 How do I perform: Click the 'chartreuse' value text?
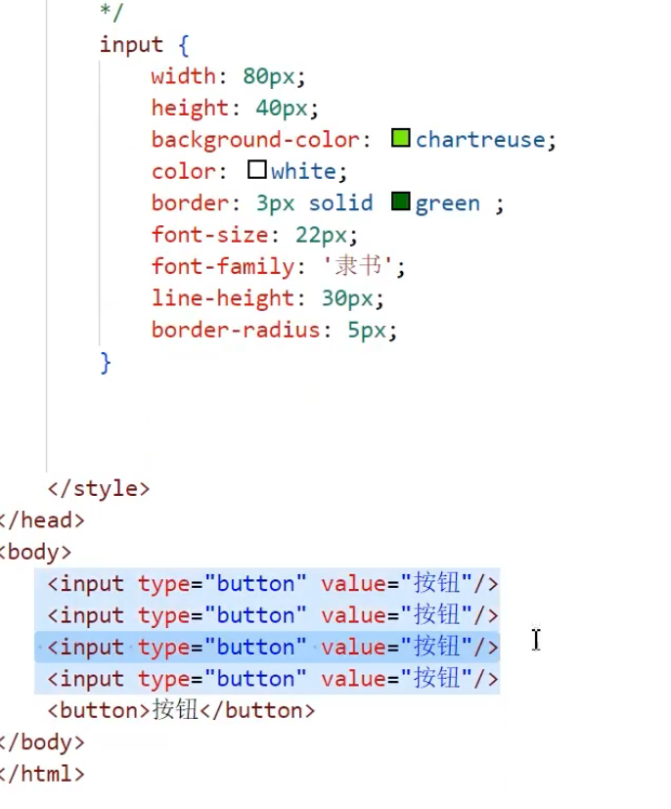[480, 139]
